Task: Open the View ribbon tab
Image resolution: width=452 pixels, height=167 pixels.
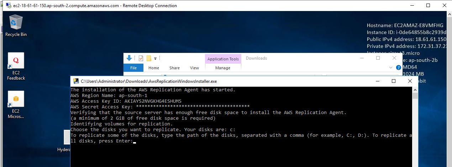Action: click(194, 68)
